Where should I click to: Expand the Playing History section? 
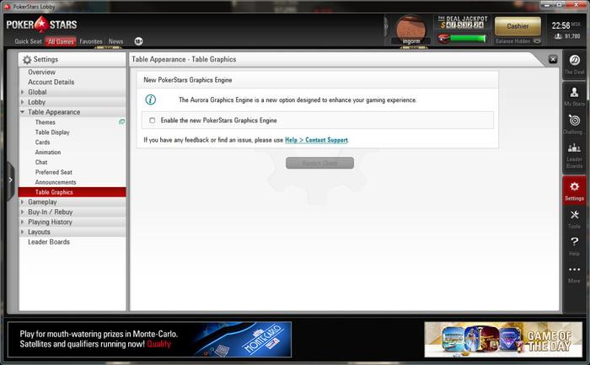point(22,222)
